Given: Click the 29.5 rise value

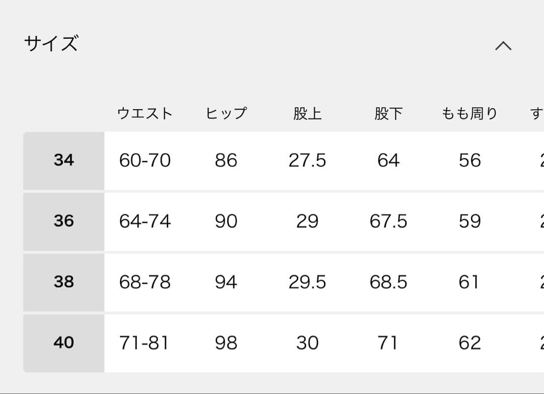Looking at the screenshot, I should click(307, 282).
